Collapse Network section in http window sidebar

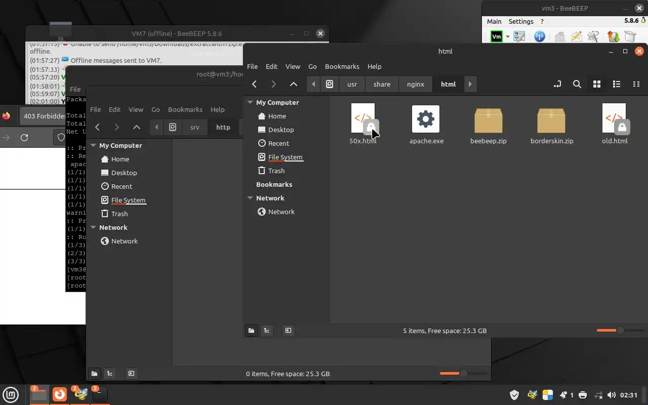click(93, 227)
